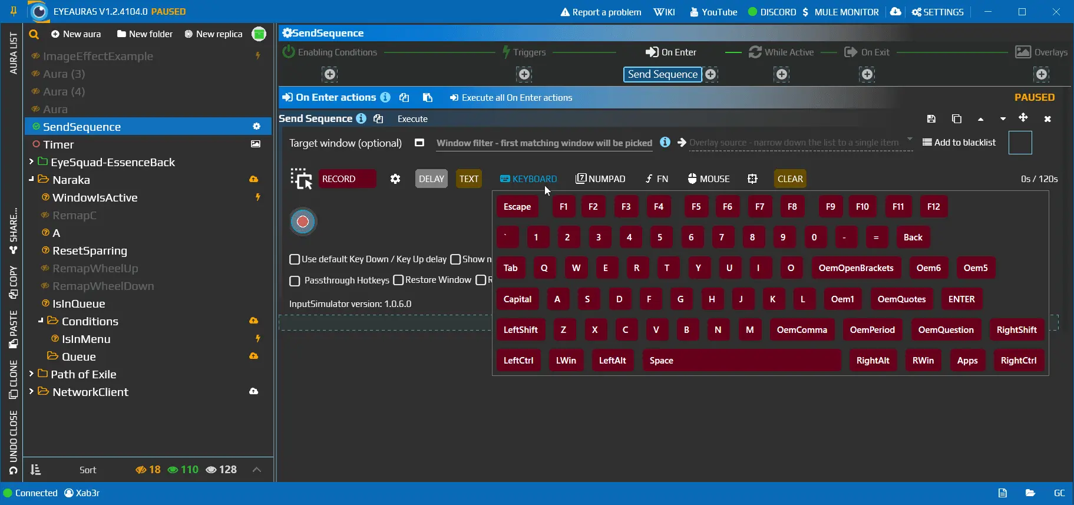Click the gear icon next to RECORD
The image size is (1074, 505).
395,179
